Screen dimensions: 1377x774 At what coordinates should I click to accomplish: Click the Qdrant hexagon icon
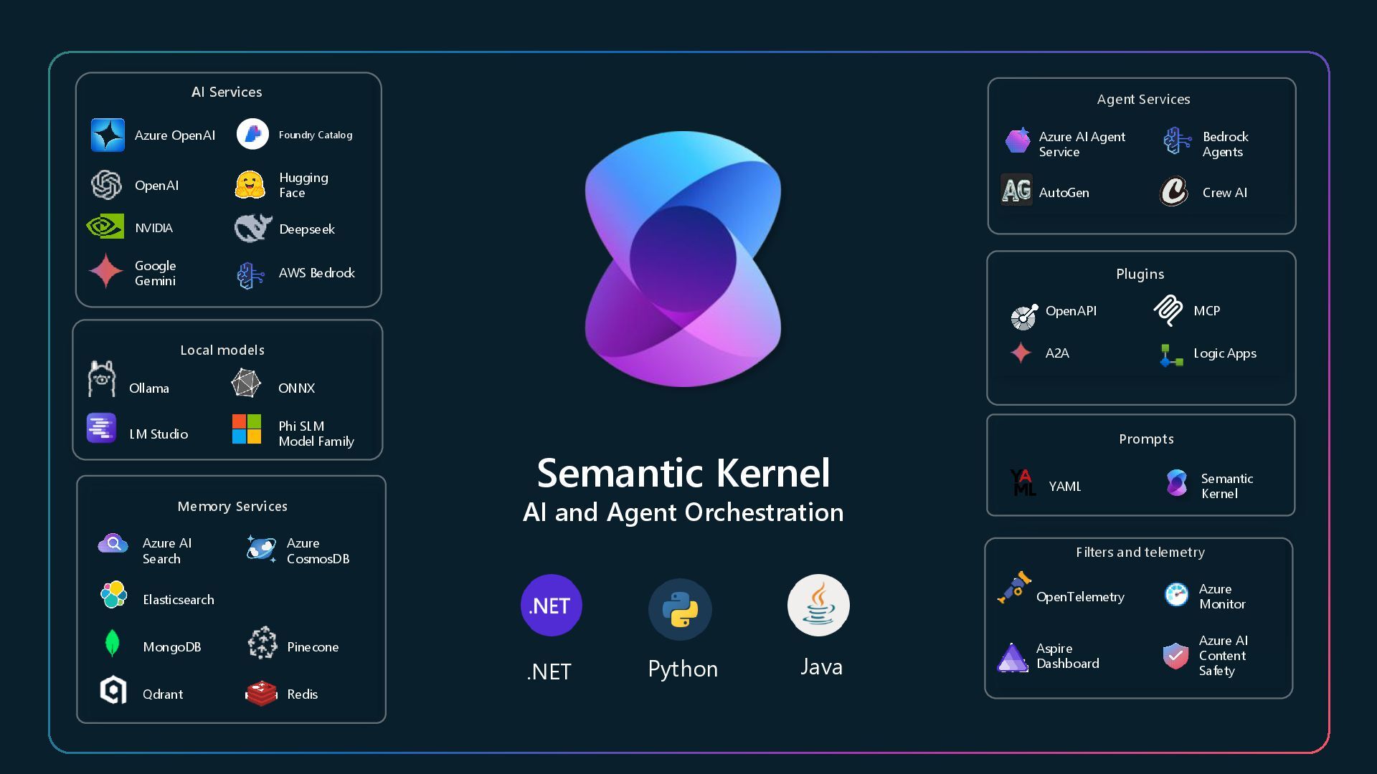click(113, 690)
